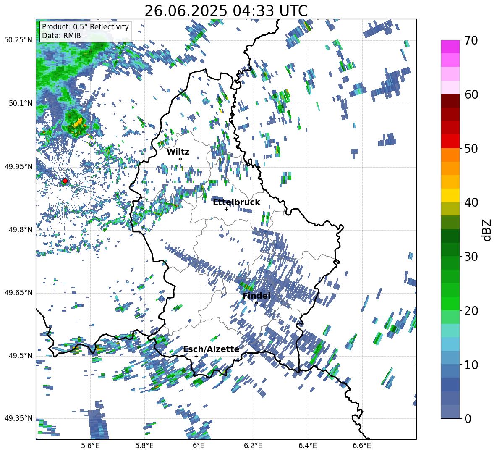This screenshot has width=497, height=454.
Task: Click the Esch/Alzette location cross marker
Action: (x=196, y=356)
